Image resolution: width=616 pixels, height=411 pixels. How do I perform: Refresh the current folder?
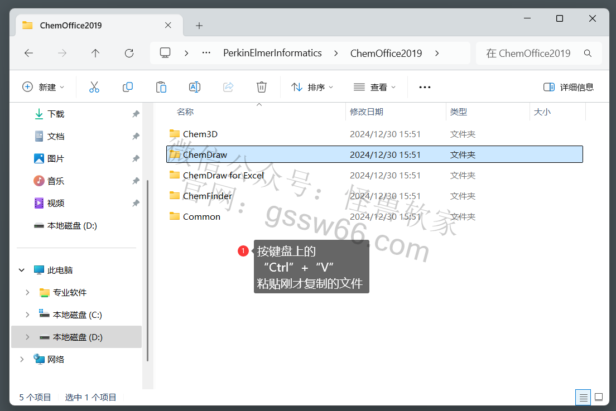(129, 53)
